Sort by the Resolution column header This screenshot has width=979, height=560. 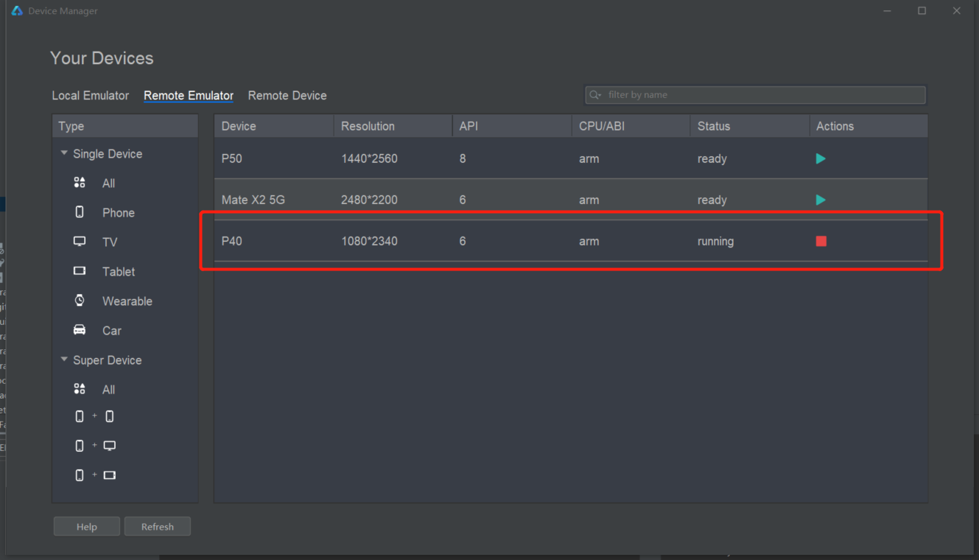tap(393, 126)
